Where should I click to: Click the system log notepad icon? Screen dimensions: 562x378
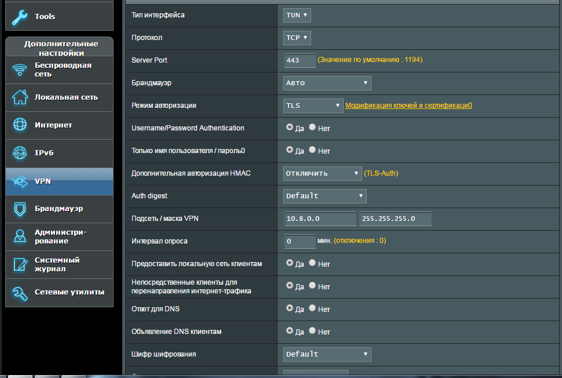pos(20,264)
